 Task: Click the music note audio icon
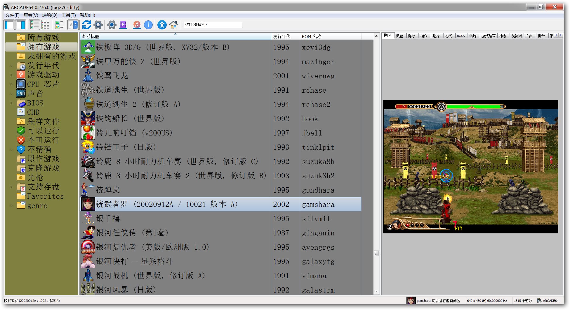point(137,25)
